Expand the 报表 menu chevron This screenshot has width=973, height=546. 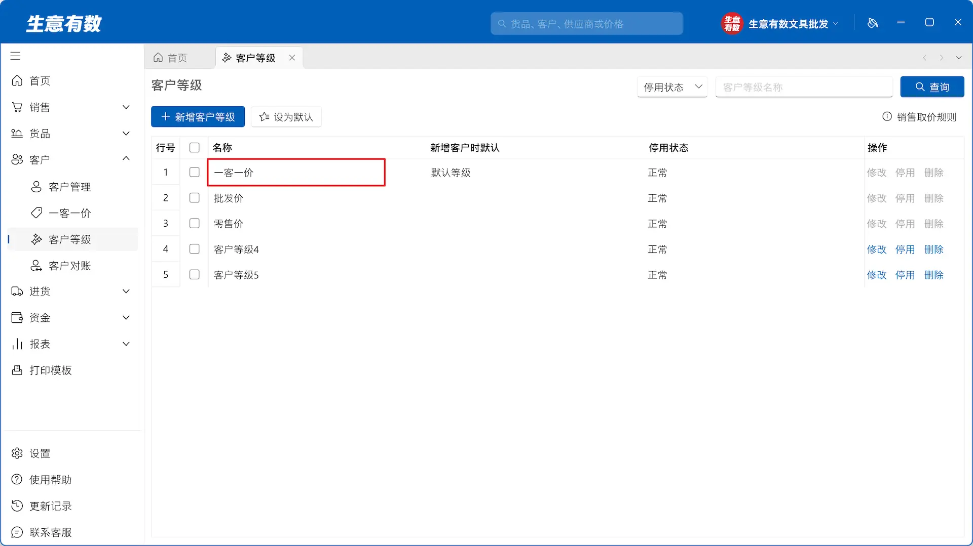[x=126, y=344]
